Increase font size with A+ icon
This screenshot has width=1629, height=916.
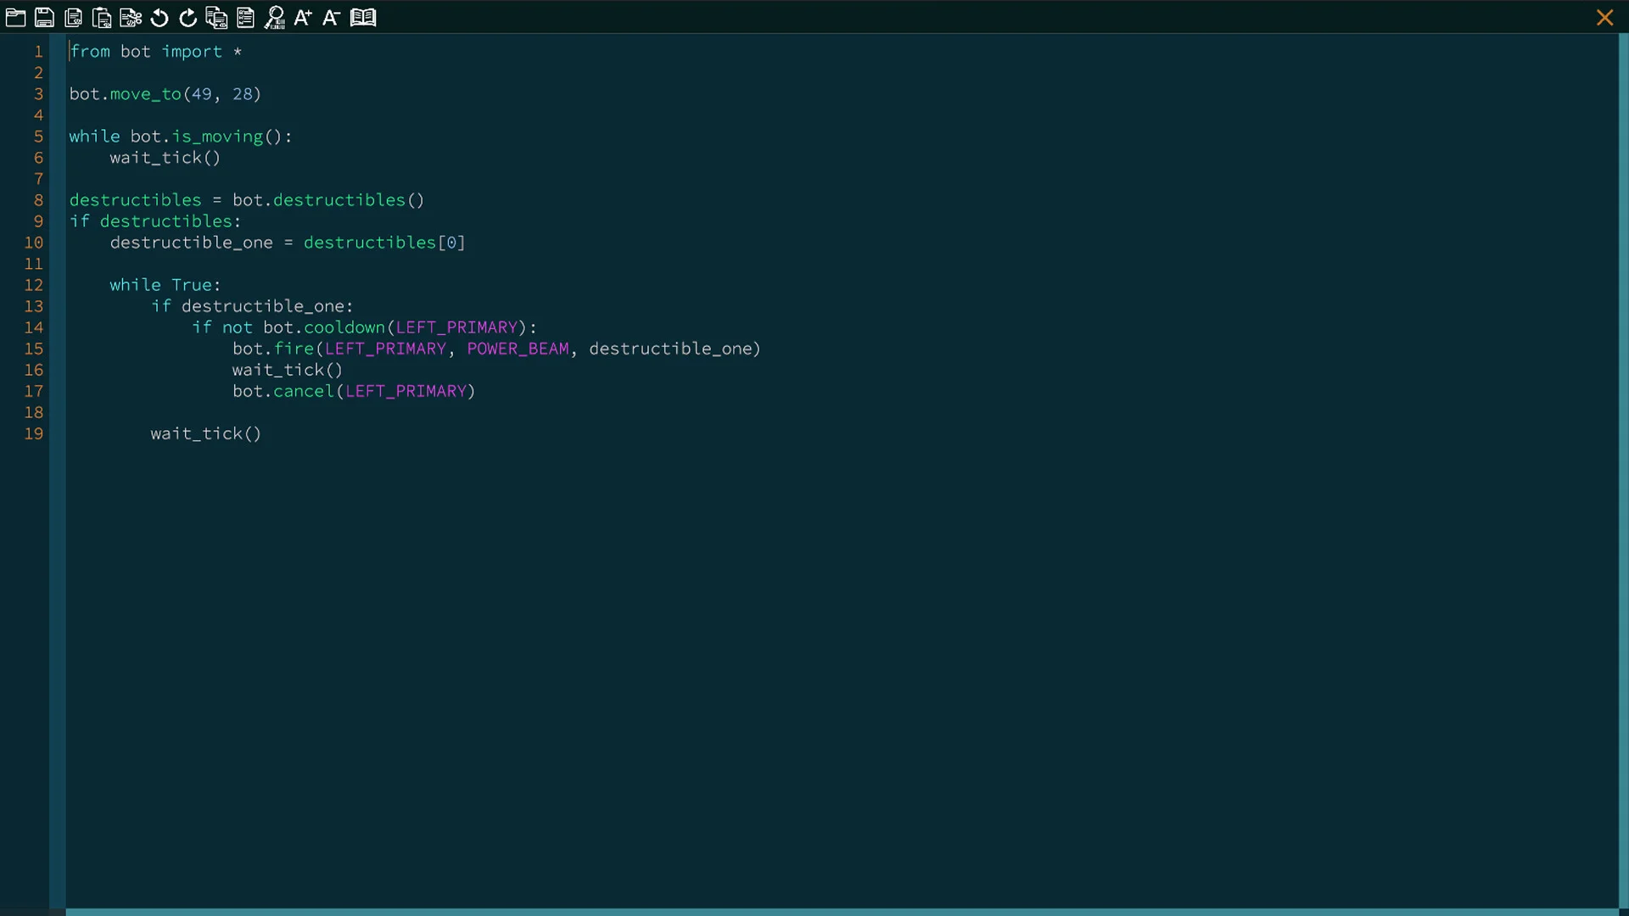pos(303,17)
